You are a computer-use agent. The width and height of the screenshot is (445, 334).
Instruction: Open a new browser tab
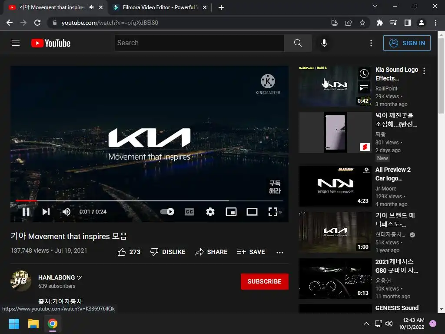coord(221,8)
